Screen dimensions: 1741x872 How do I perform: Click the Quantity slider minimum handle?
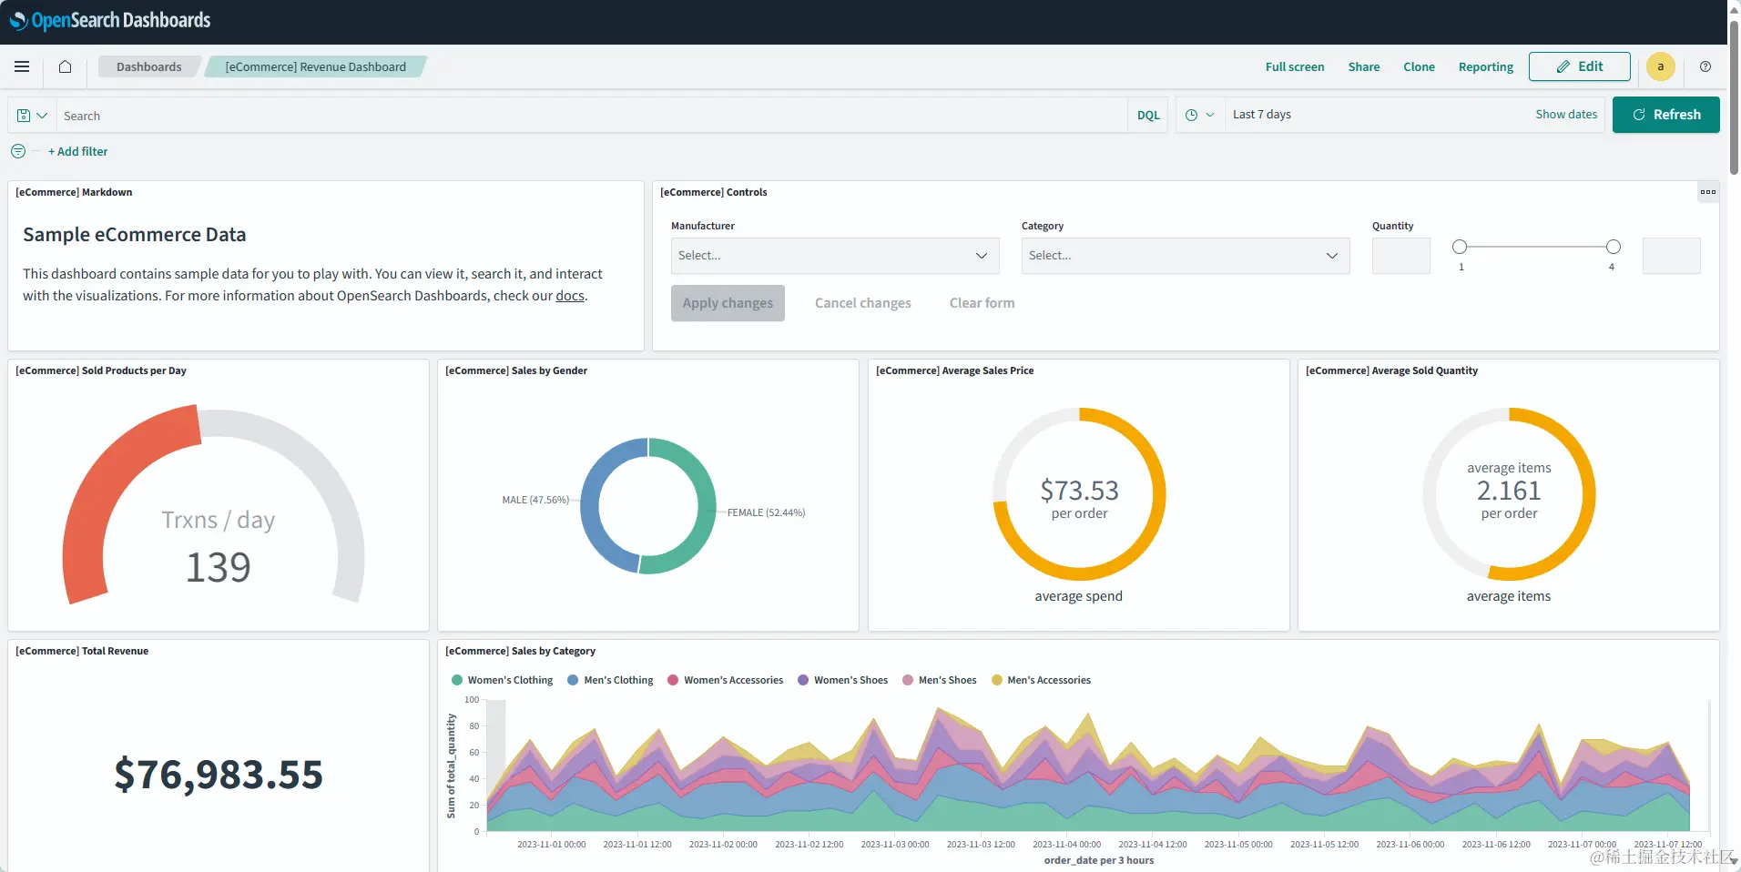click(1460, 247)
